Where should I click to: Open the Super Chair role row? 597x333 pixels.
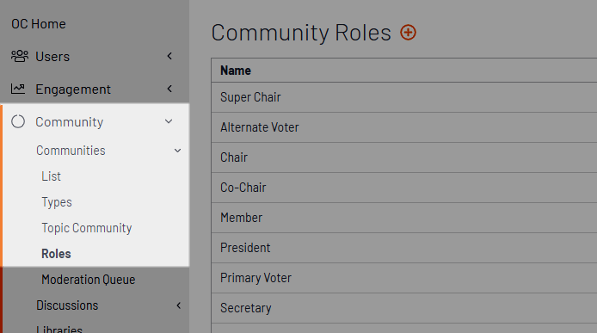(x=404, y=97)
